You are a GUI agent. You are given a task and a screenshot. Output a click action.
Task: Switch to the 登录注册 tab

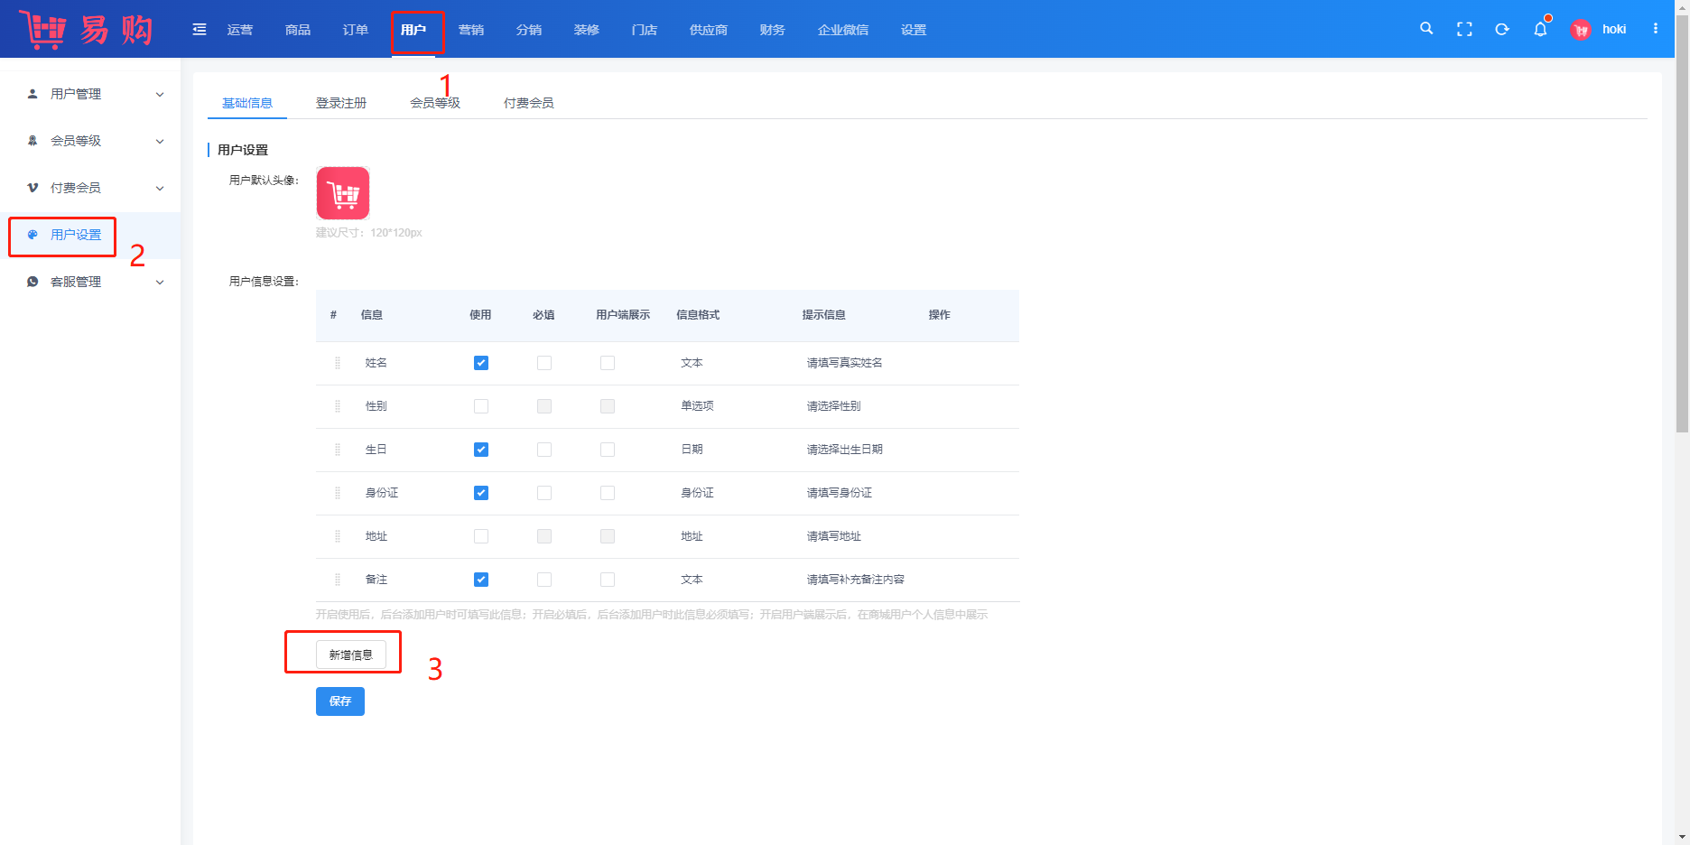[x=341, y=103]
